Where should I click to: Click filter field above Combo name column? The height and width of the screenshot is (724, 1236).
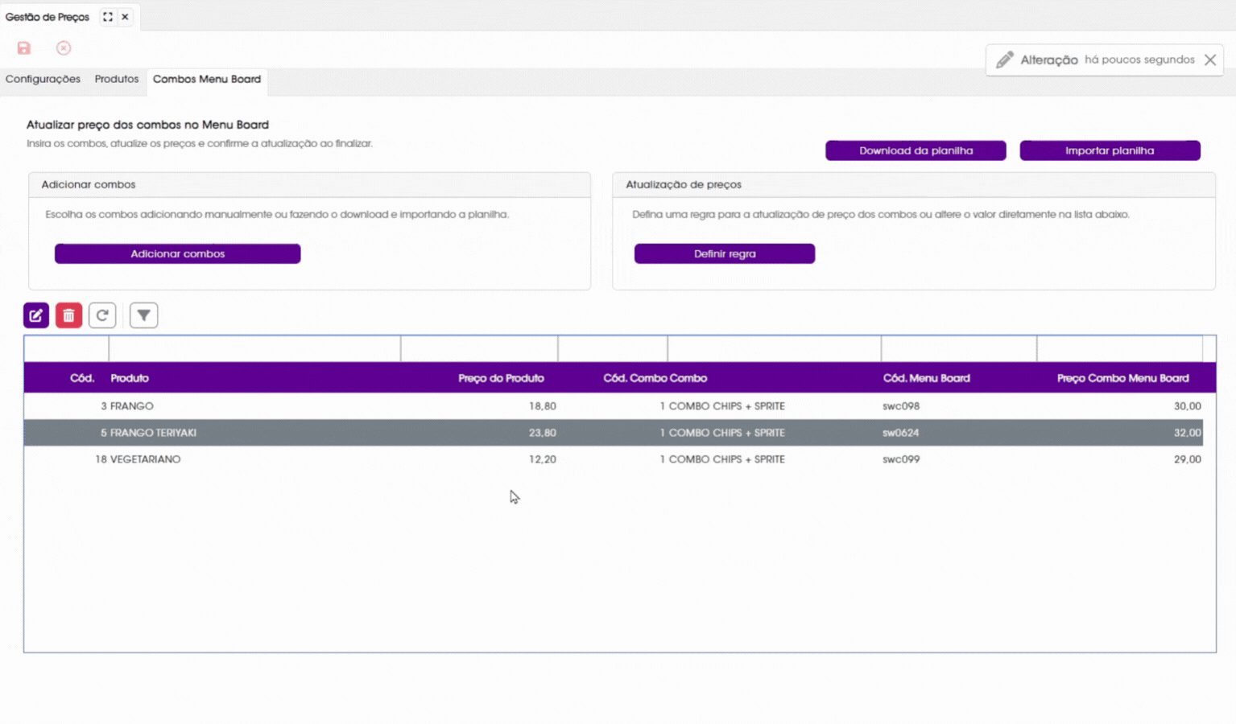coord(775,349)
